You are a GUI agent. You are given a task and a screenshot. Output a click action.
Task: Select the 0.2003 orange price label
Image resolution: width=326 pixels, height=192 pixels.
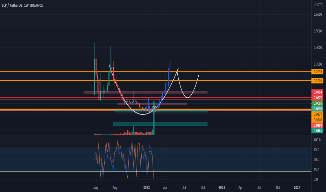pos(317,81)
